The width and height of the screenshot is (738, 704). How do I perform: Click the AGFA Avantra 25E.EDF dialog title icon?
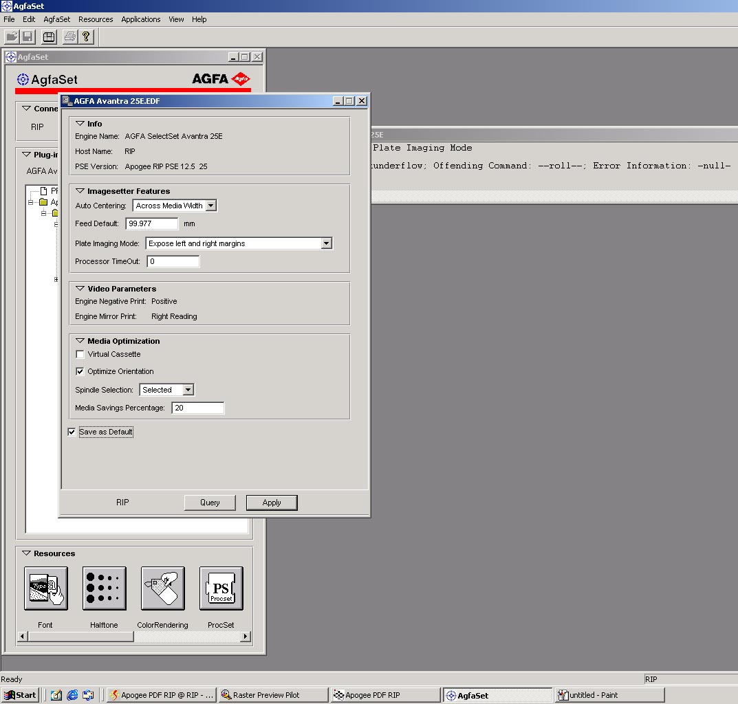pos(67,100)
